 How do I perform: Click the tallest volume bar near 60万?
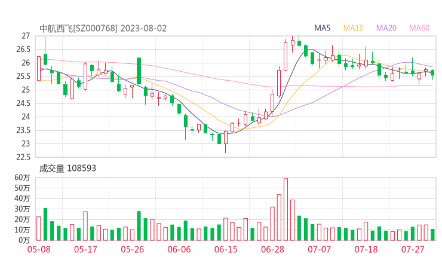click(286, 209)
